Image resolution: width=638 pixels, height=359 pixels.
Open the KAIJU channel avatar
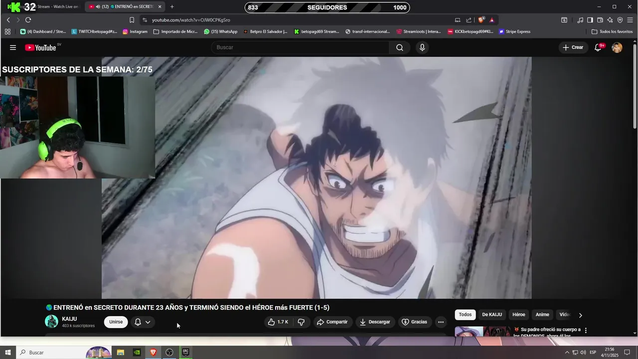click(51, 322)
